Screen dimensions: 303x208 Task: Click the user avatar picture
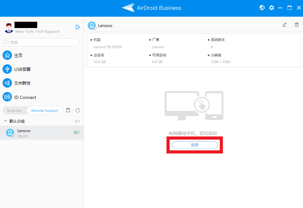9,28
